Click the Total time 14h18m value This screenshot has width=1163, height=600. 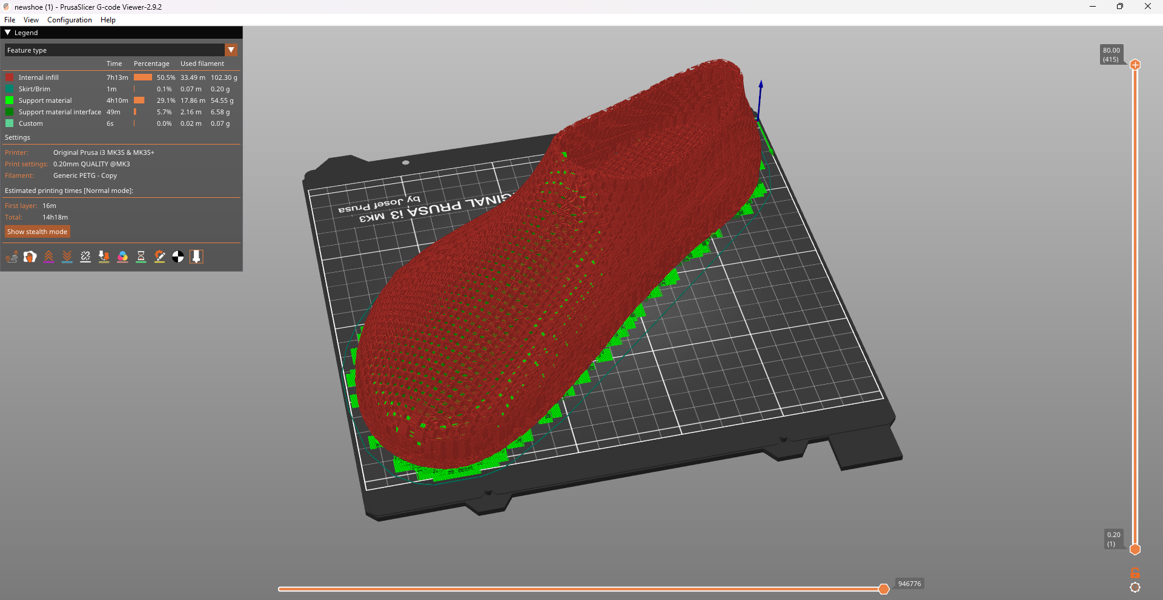[55, 217]
